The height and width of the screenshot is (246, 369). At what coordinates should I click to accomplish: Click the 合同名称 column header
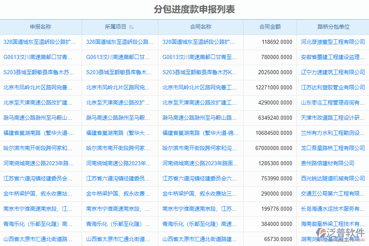200,27
